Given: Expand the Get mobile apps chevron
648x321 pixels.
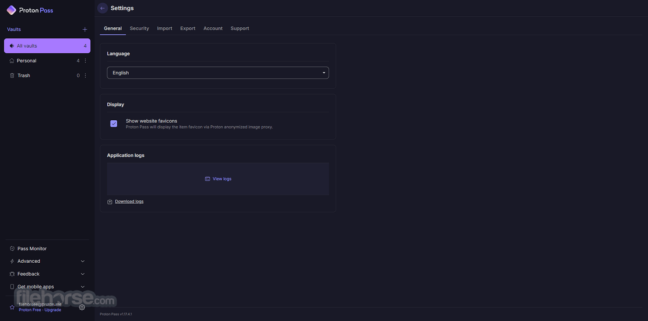Looking at the screenshot, I should click(83, 287).
